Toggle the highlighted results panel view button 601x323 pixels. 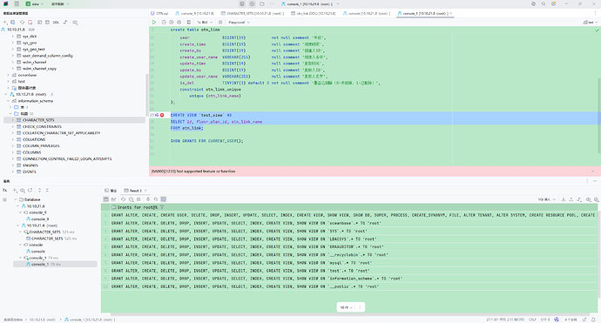(x=164, y=199)
